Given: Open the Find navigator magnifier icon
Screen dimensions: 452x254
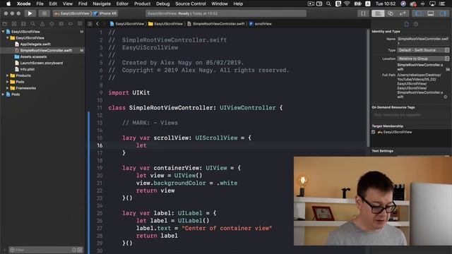Looking at the screenshot, I should pos(33,24).
